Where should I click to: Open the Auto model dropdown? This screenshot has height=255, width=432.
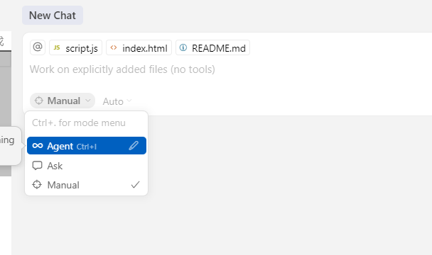[117, 101]
